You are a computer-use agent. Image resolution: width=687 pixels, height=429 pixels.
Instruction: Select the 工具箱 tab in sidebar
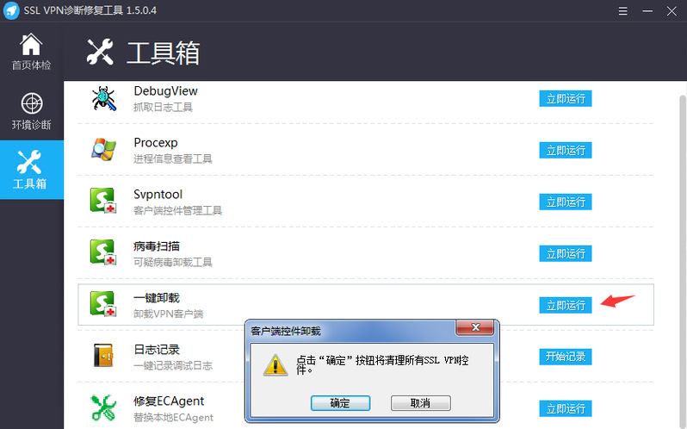32,170
